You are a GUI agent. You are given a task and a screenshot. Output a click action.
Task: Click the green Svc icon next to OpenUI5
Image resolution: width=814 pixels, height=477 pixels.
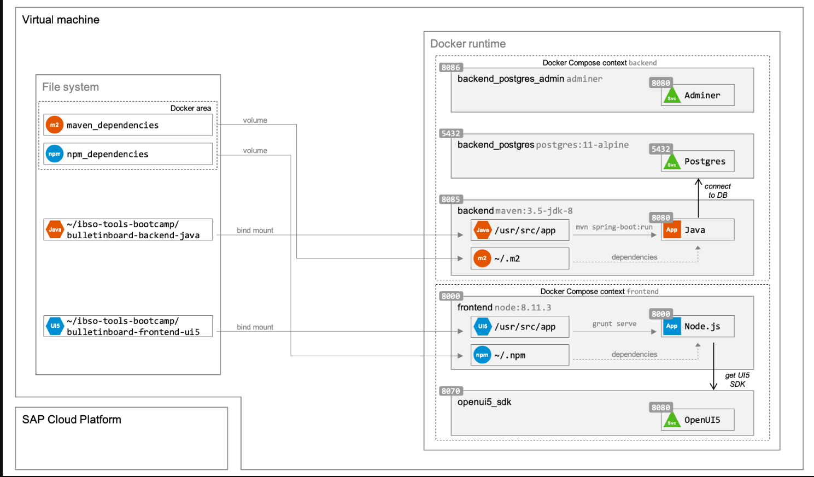(672, 421)
